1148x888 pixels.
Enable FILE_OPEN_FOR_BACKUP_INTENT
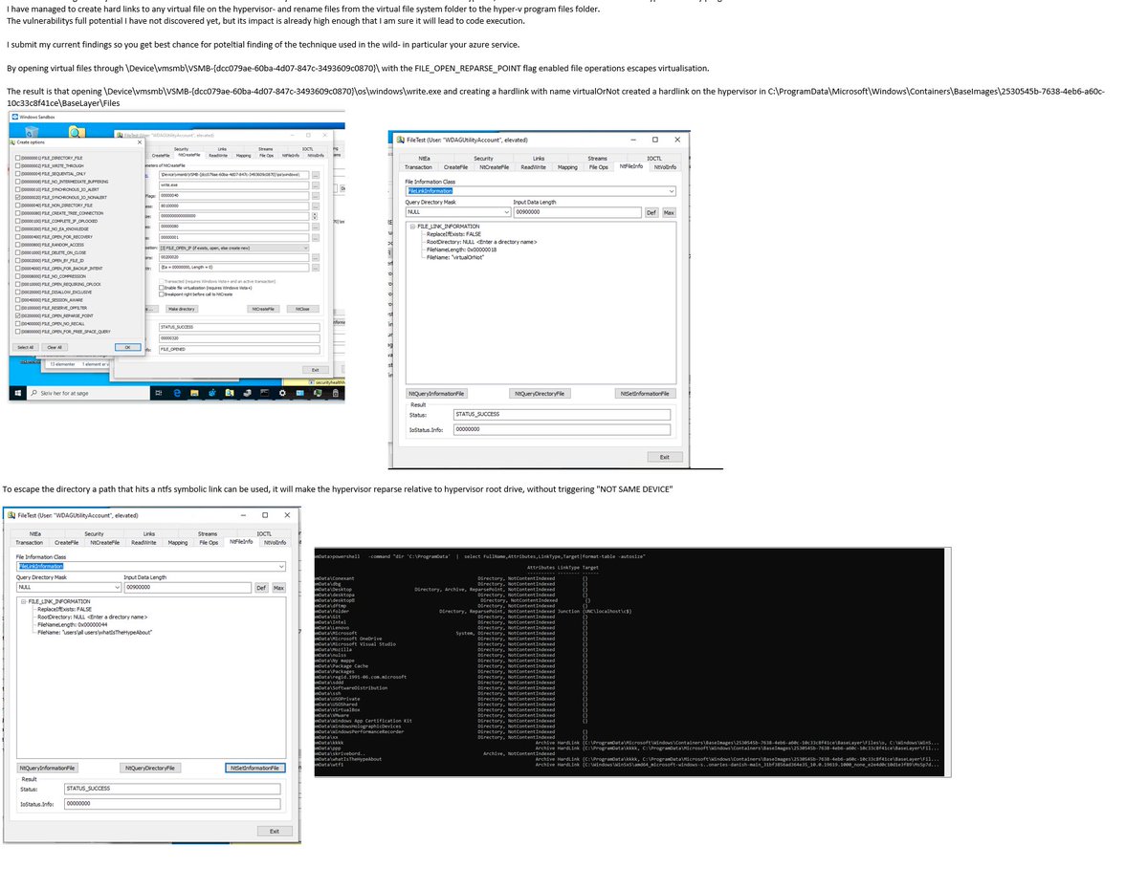pos(17,269)
